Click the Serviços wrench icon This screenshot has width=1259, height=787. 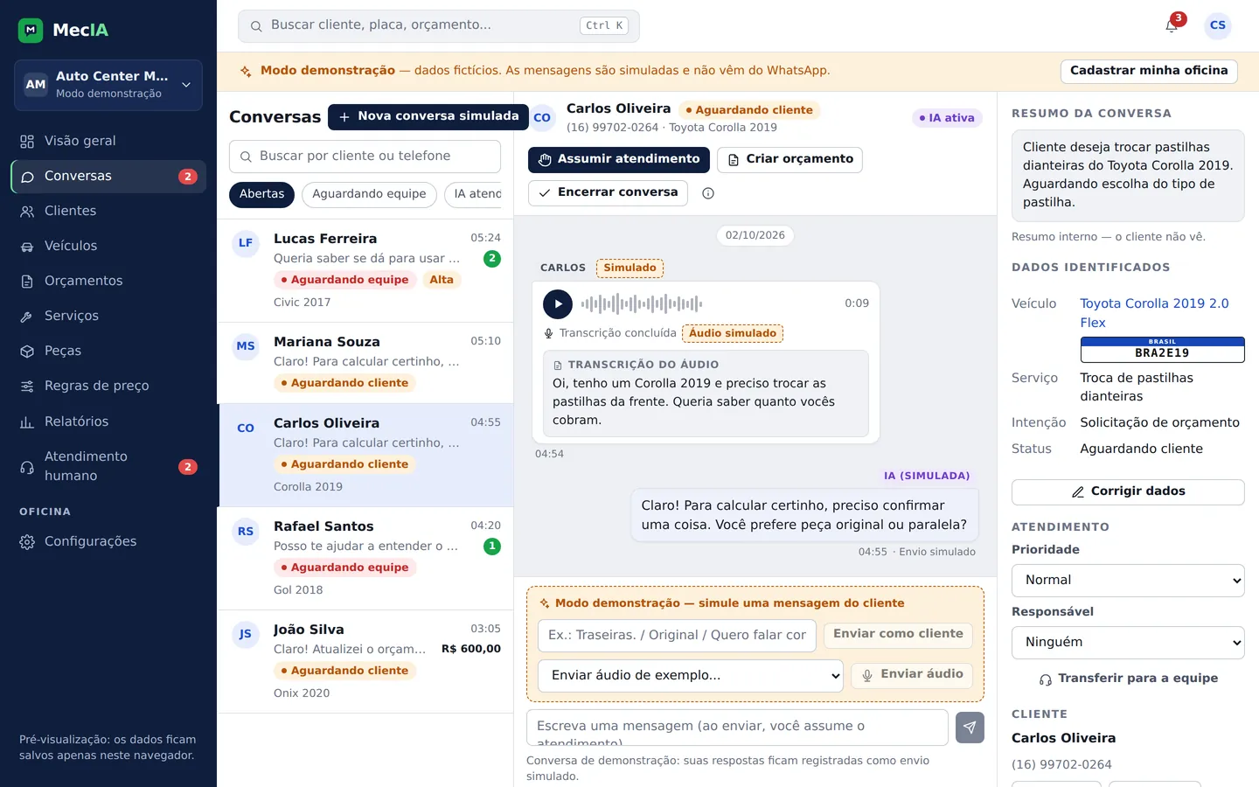coord(27,316)
